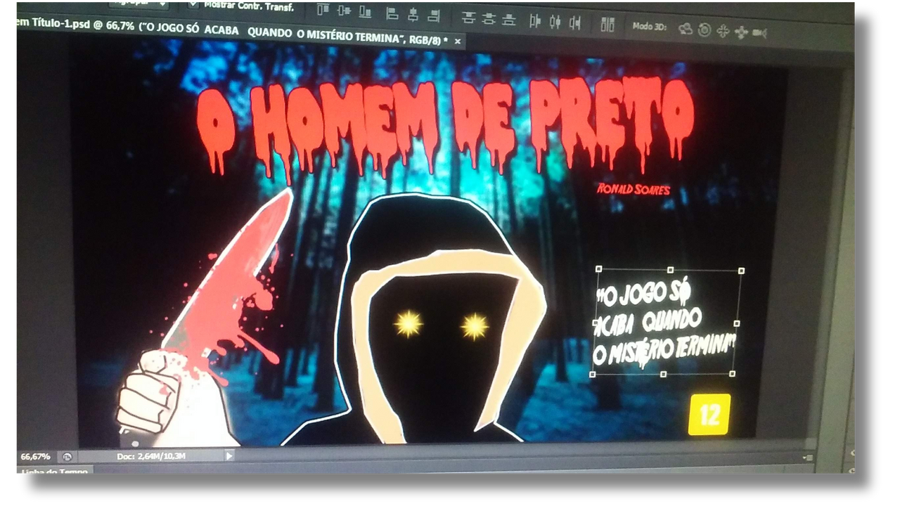Image resolution: width=900 pixels, height=506 pixels.
Task: Click the distribute vertical centers icon
Action: coord(489,18)
